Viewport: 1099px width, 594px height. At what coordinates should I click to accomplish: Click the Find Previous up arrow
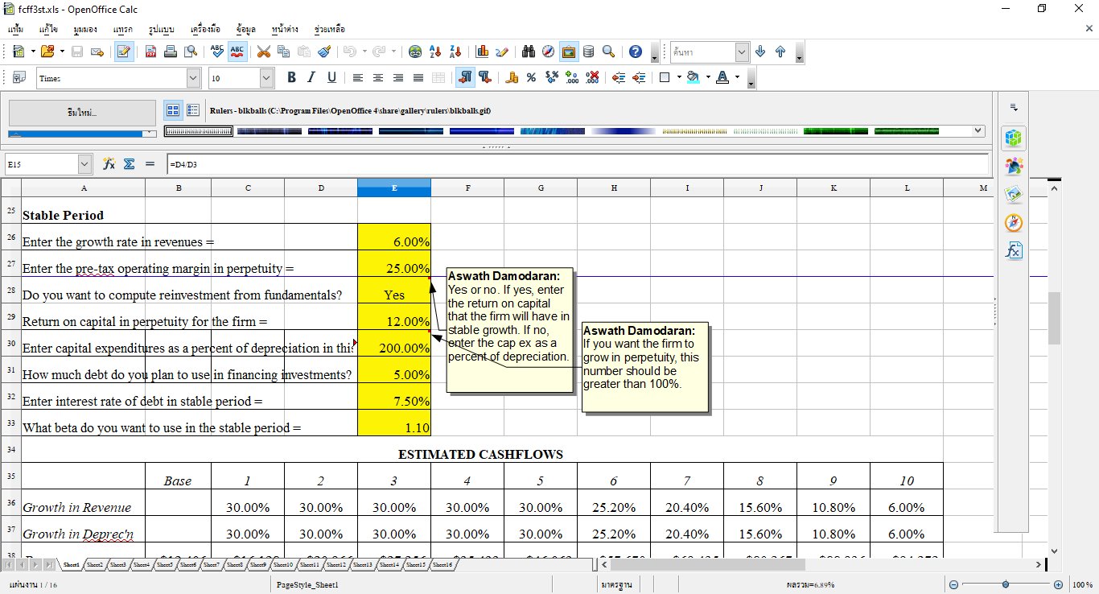click(780, 52)
